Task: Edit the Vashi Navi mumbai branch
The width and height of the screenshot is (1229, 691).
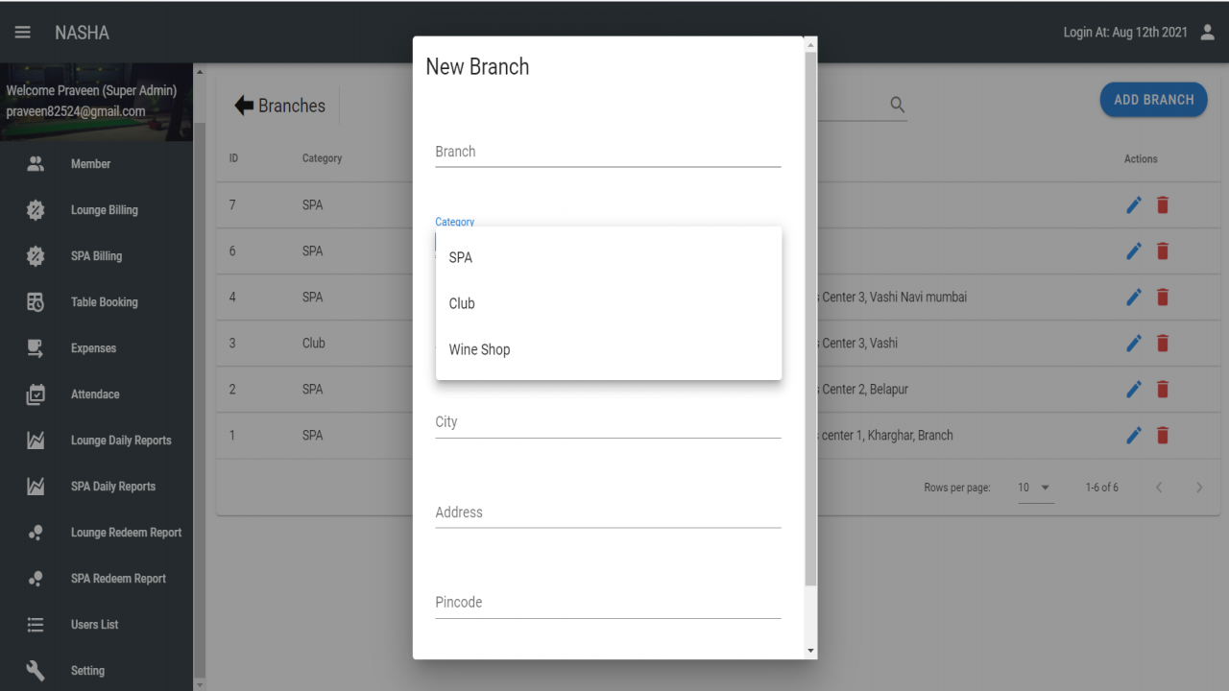Action: pyautogui.click(x=1134, y=297)
